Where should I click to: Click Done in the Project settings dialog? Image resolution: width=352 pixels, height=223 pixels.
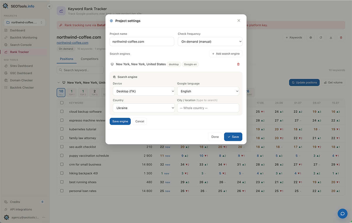point(215,137)
